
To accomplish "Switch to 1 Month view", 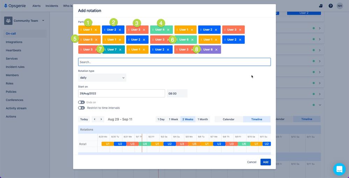I will (x=202, y=119).
